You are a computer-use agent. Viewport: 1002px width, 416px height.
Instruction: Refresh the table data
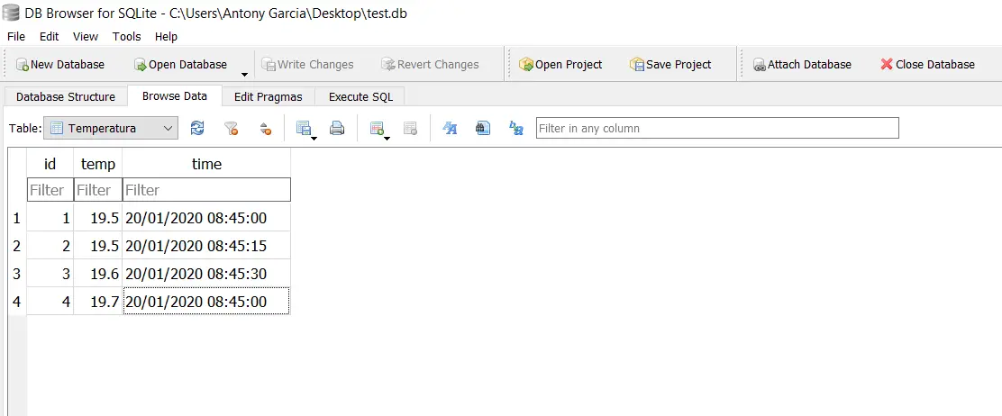point(197,129)
